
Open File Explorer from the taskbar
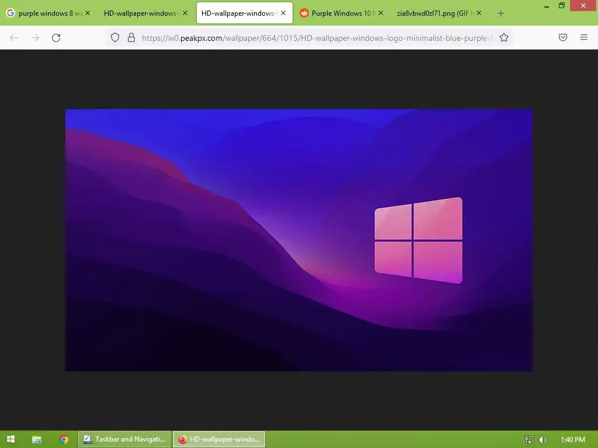pos(37,439)
